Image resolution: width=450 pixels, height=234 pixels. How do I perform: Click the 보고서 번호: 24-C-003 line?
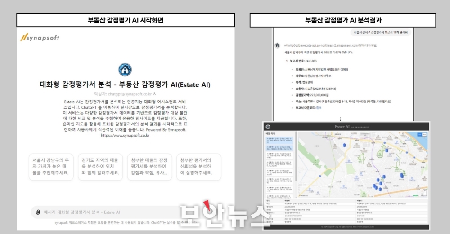pyautogui.click(x=303, y=61)
